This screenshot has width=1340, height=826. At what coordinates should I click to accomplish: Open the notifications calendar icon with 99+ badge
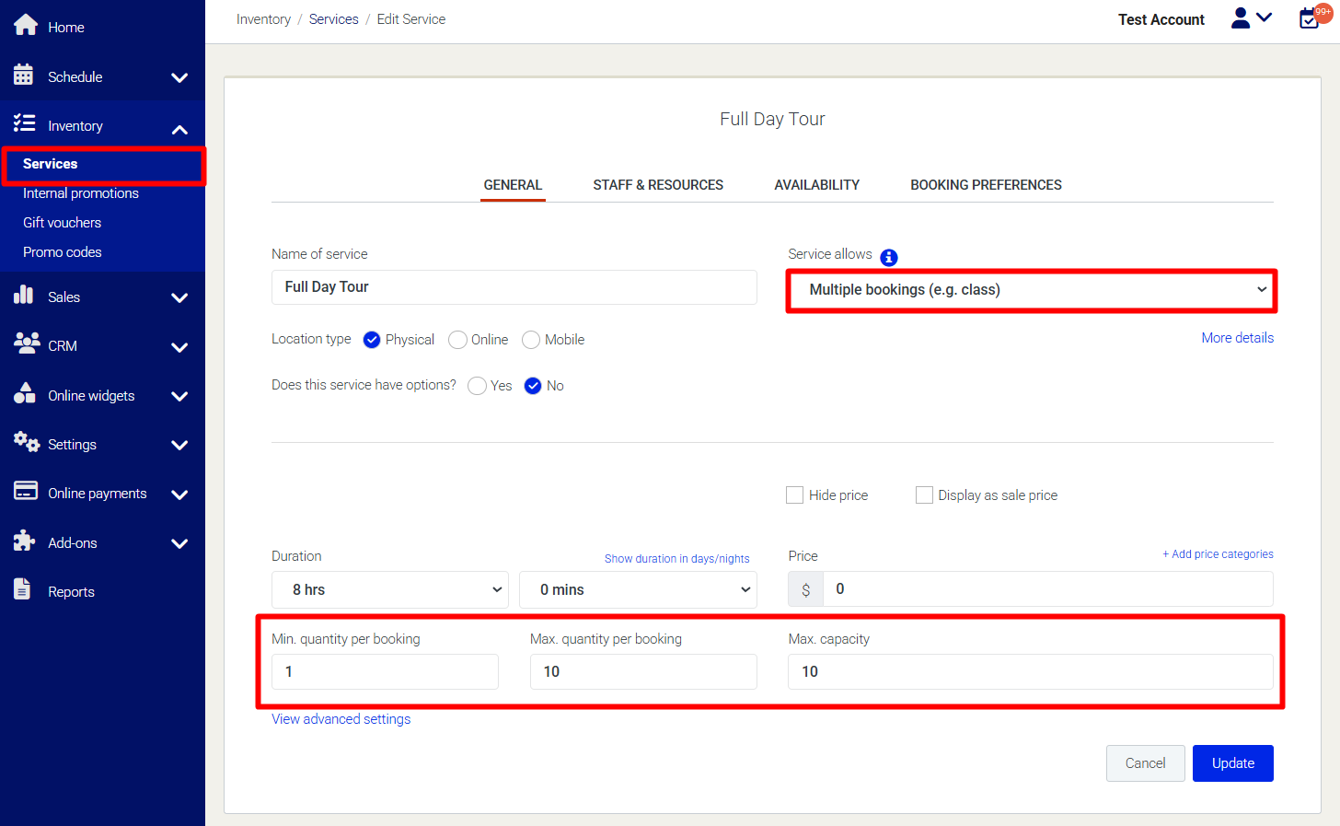click(1310, 18)
